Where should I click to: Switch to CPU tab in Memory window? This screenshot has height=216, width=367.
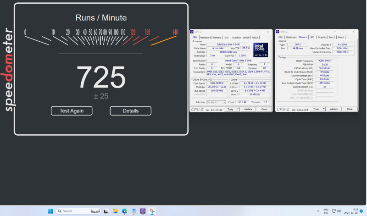tap(280, 37)
